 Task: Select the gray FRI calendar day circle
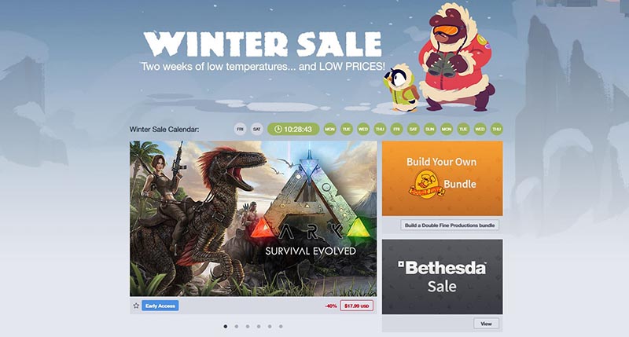pyautogui.click(x=240, y=129)
